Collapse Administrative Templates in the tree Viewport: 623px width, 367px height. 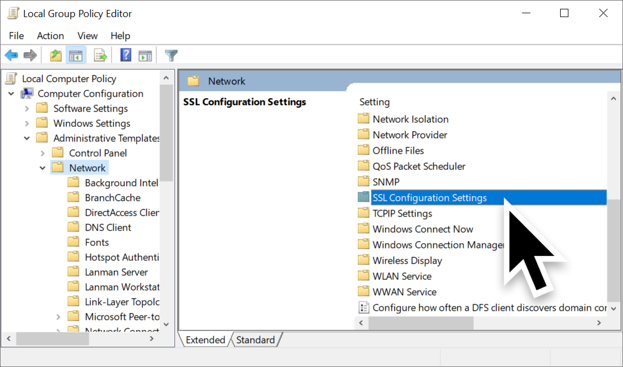point(27,138)
